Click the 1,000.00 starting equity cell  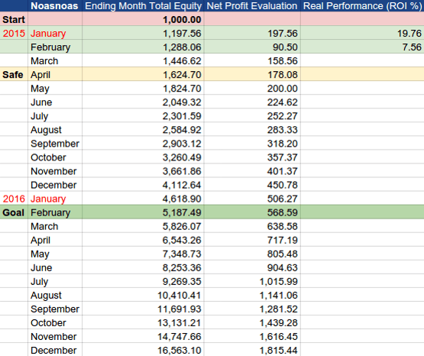point(143,19)
